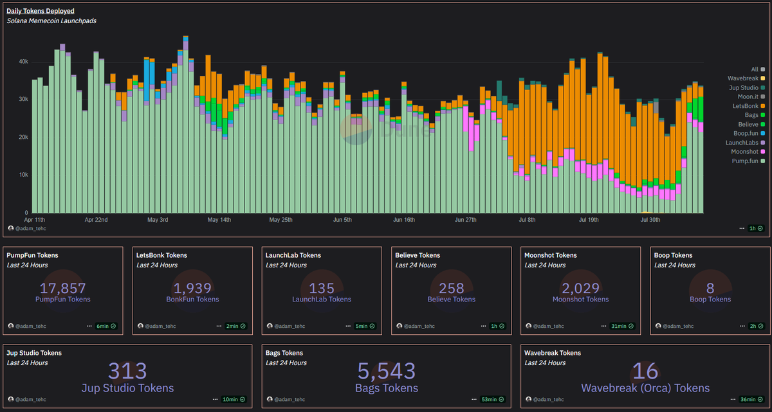Click author avatar on PumpFun Tokens card
Screen dimensions: 772x412
[x=10, y=326]
